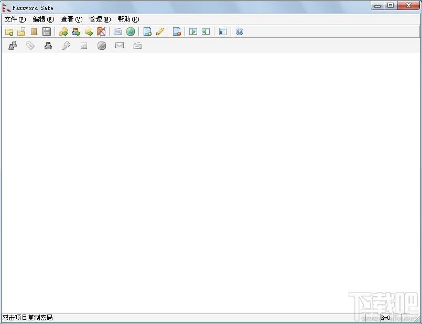
Task: Click the single user icon in dragbar
Action: point(48,46)
